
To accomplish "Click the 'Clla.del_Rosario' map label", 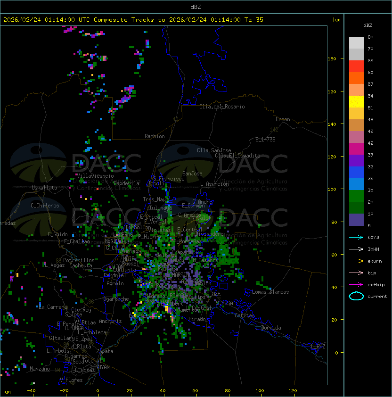I will (222, 107).
